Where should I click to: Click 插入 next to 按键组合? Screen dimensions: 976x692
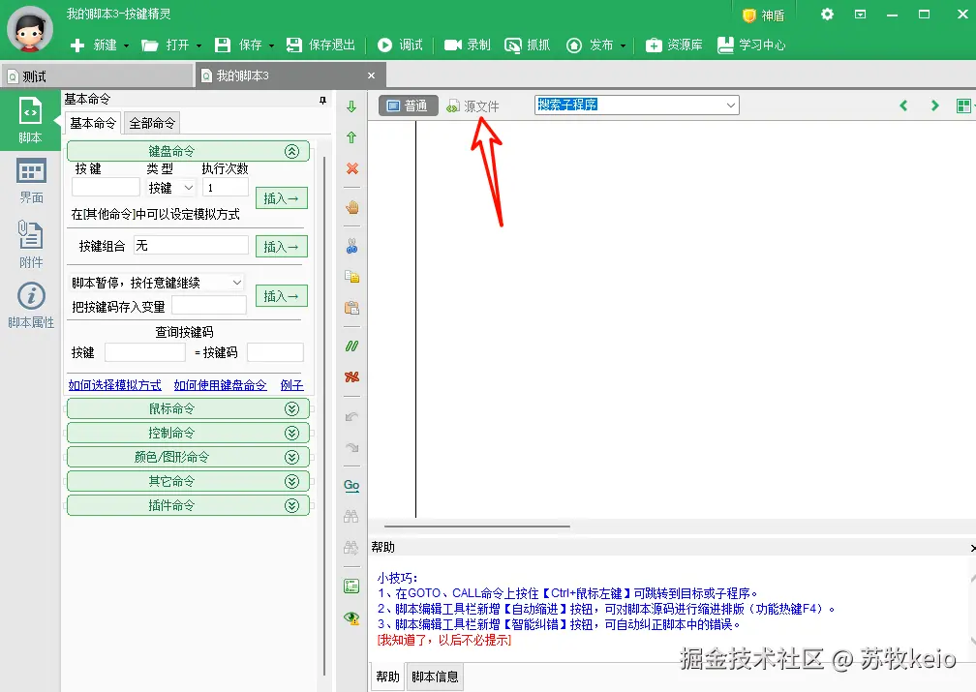tap(282, 247)
